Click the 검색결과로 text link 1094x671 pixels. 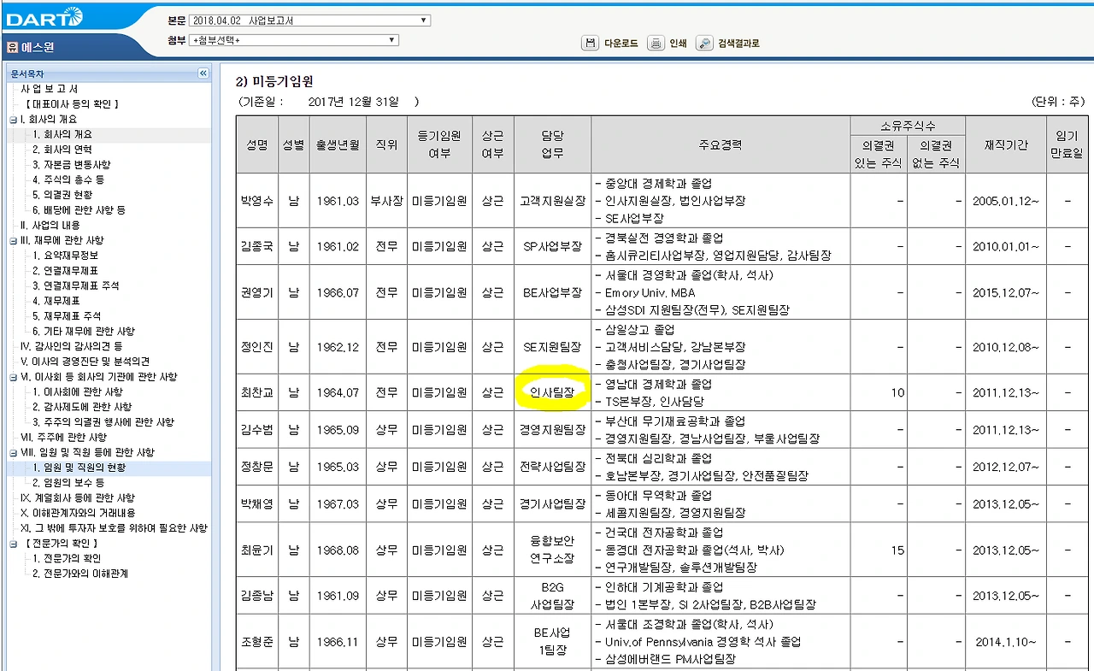[738, 44]
